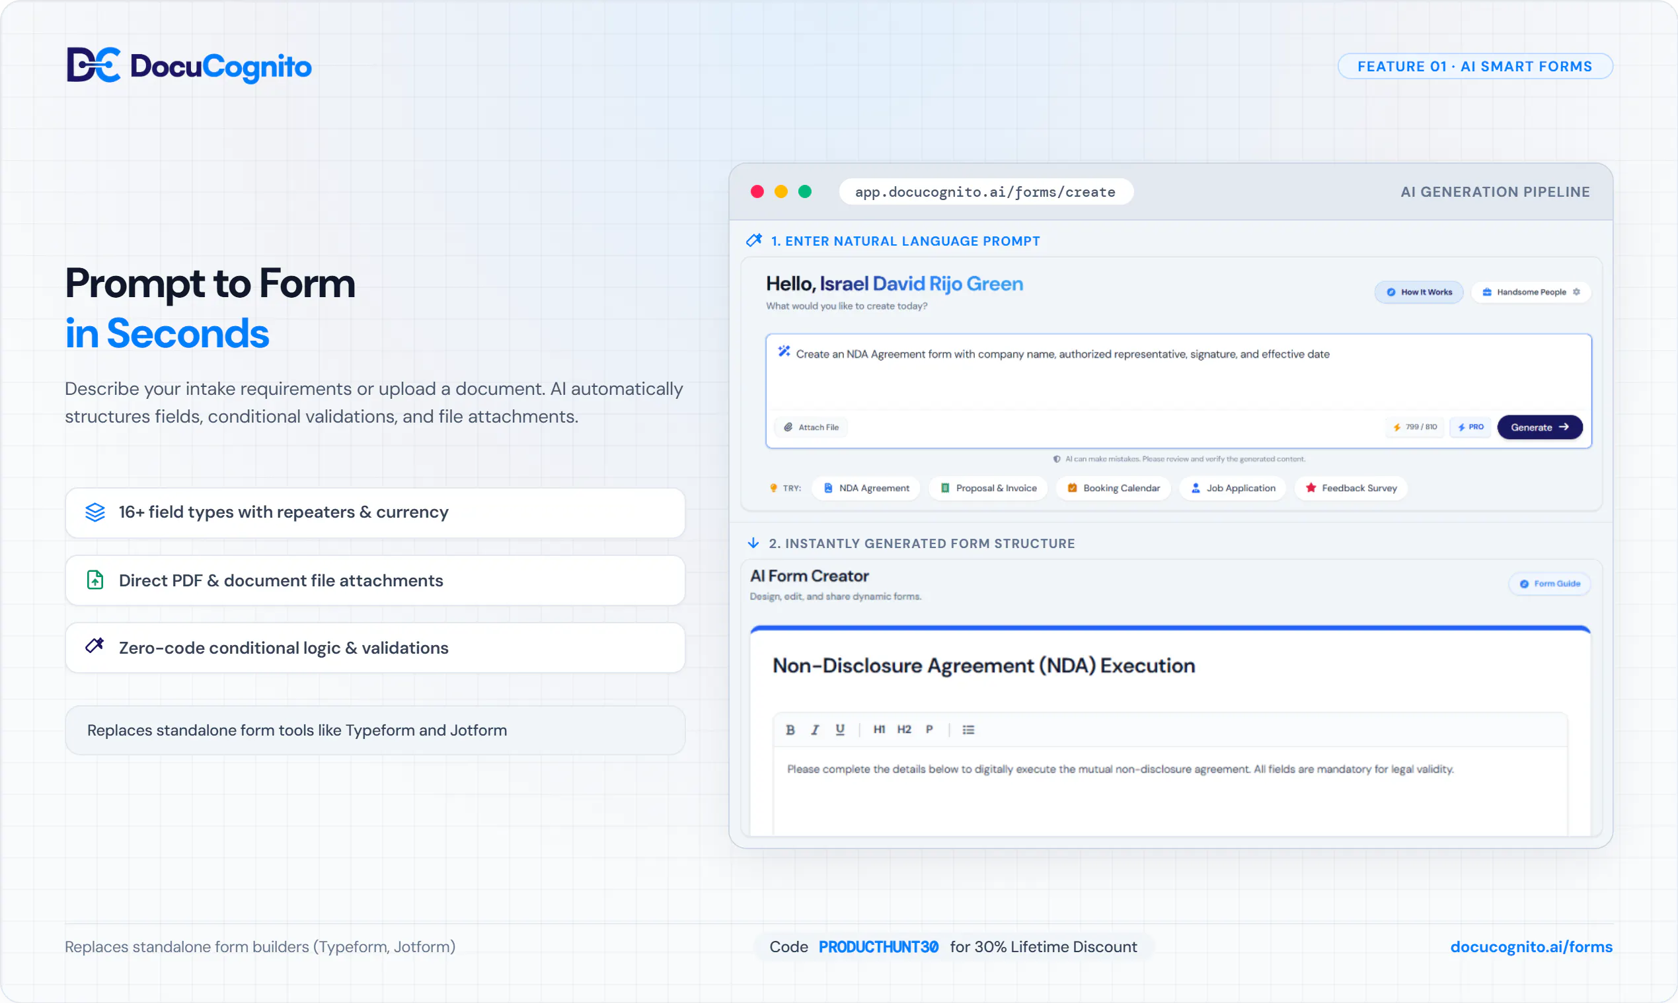Click into the natural language prompt text area
This screenshot has height=1003, width=1678.
[1179, 373]
